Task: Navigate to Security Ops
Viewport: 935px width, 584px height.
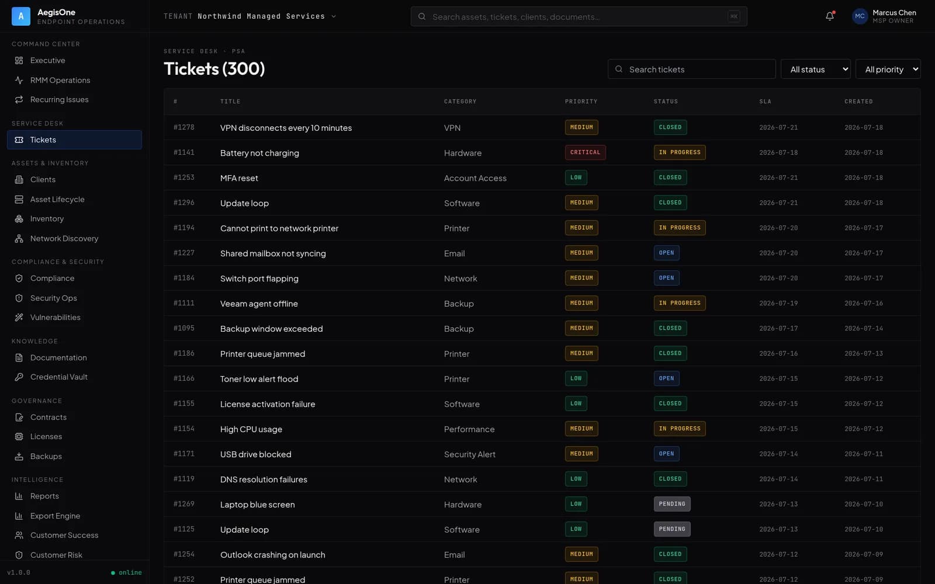Action: (x=74, y=298)
